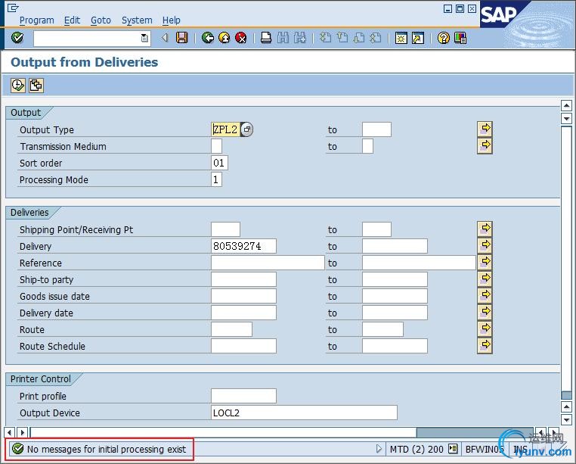Viewport: 576px width, 464px height.
Task: Click the Execute clock icon
Action: click(18, 86)
